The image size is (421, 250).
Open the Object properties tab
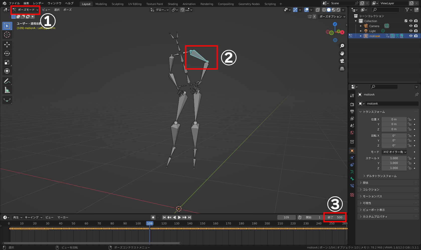(x=352, y=151)
